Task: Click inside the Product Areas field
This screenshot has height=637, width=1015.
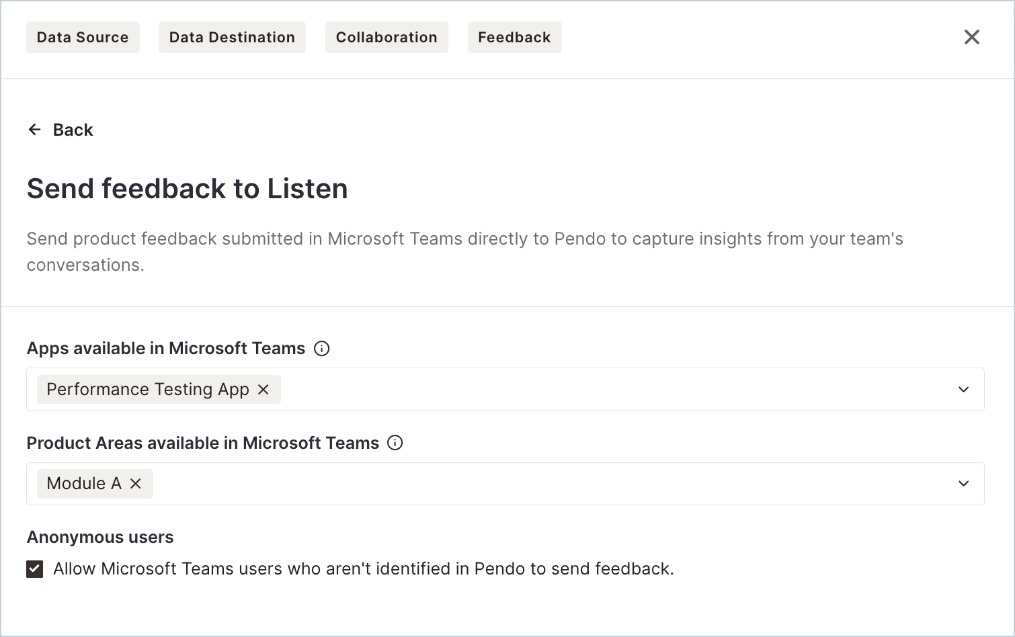Action: (505, 484)
